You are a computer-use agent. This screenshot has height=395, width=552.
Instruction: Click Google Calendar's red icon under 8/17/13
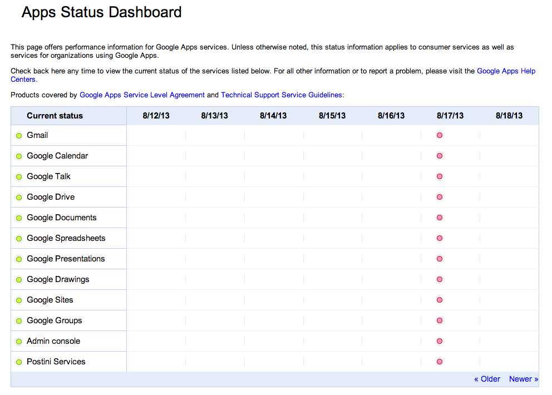440,156
